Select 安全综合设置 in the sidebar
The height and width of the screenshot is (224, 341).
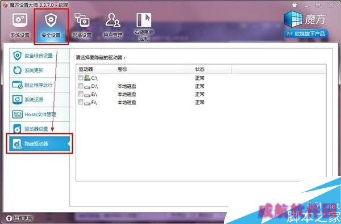[39, 56]
